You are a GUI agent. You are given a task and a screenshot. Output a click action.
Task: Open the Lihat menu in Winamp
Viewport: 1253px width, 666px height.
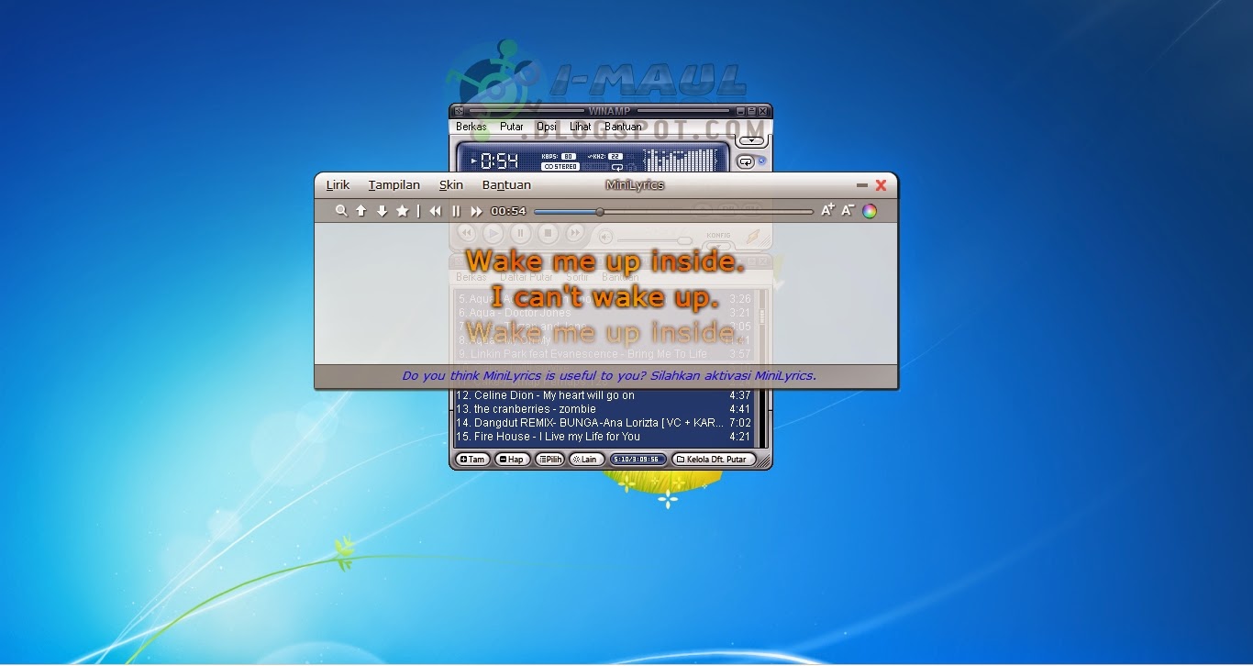click(581, 127)
